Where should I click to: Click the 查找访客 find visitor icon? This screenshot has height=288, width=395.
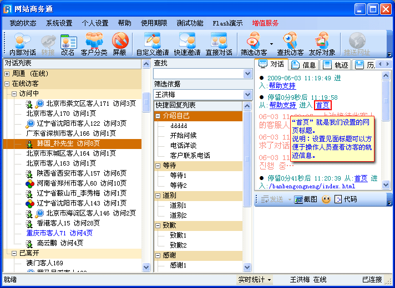(290, 44)
